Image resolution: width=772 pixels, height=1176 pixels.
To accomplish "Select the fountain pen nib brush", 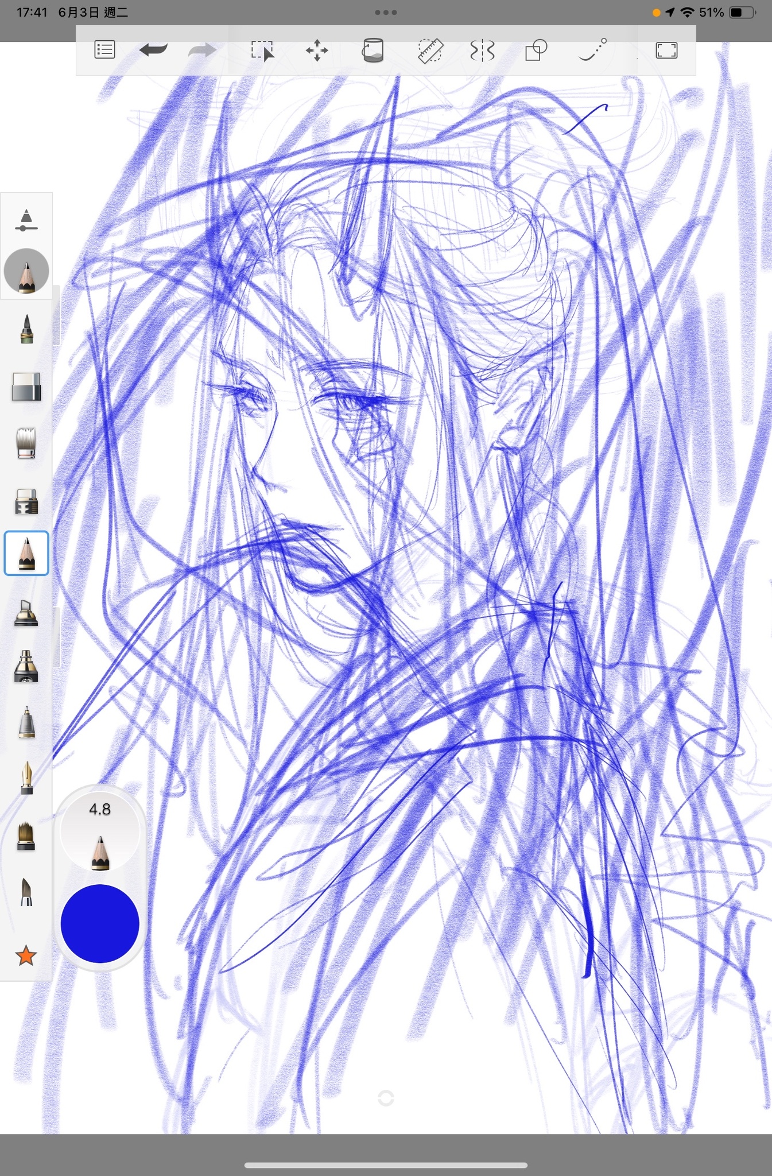I will click(26, 778).
